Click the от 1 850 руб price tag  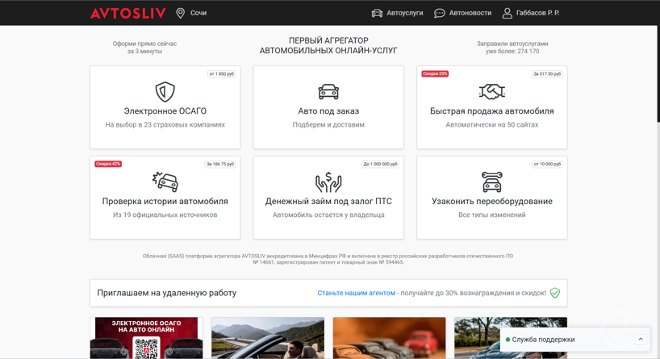coord(221,73)
